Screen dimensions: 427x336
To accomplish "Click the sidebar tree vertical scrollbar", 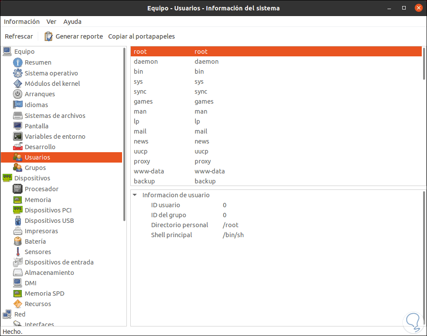I will coord(124,134).
